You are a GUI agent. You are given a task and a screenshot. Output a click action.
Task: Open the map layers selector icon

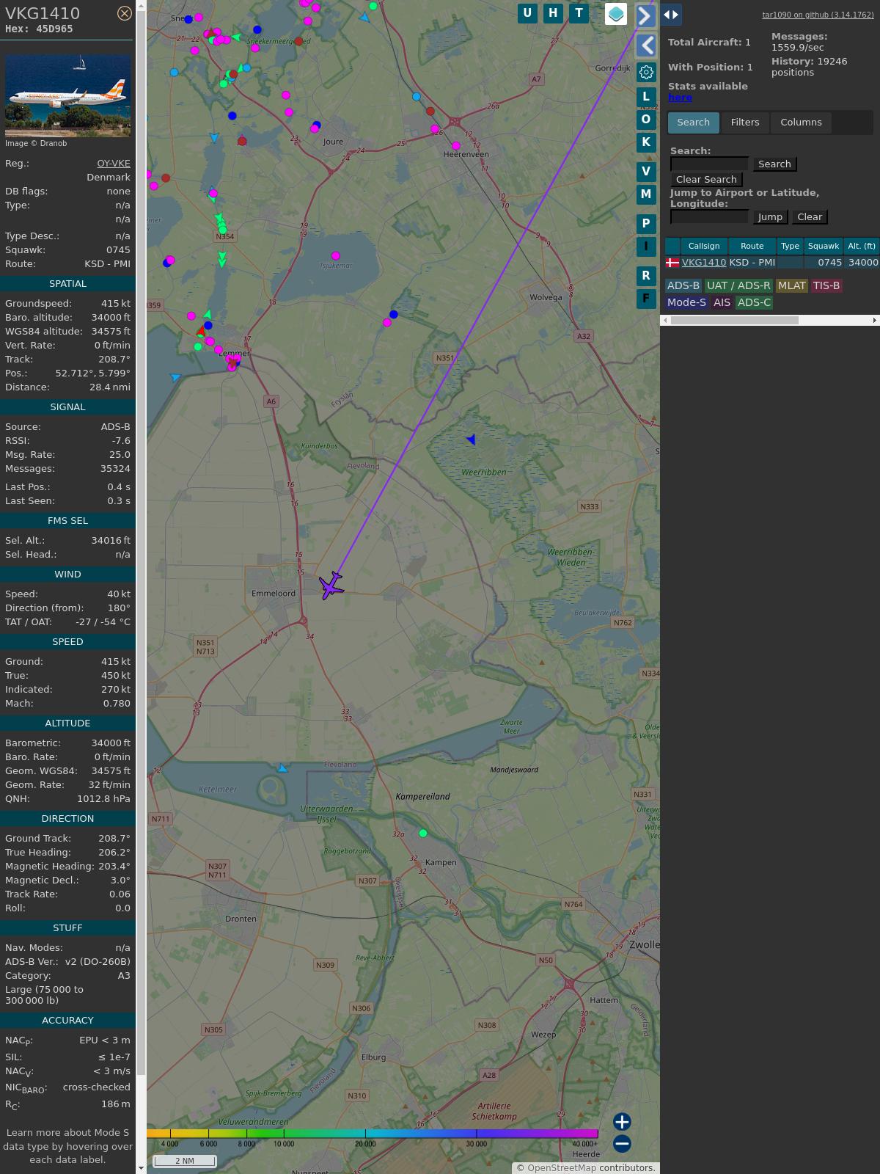(x=616, y=14)
